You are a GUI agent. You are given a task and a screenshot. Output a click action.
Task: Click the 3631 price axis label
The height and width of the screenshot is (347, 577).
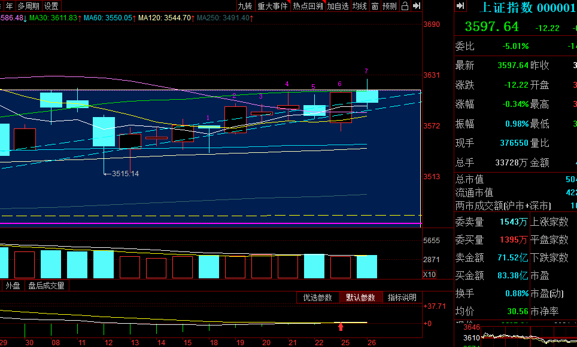[x=432, y=75]
